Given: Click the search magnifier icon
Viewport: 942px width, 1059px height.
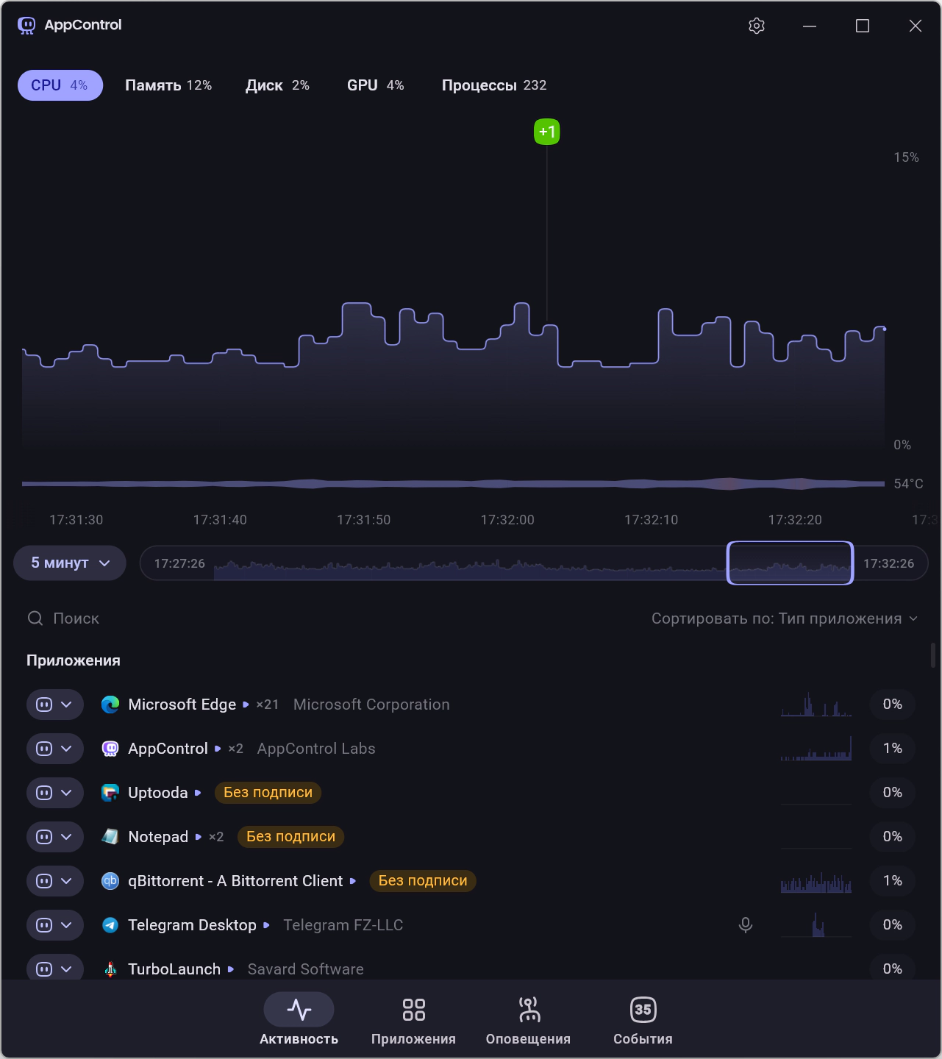Looking at the screenshot, I should click(x=35, y=618).
